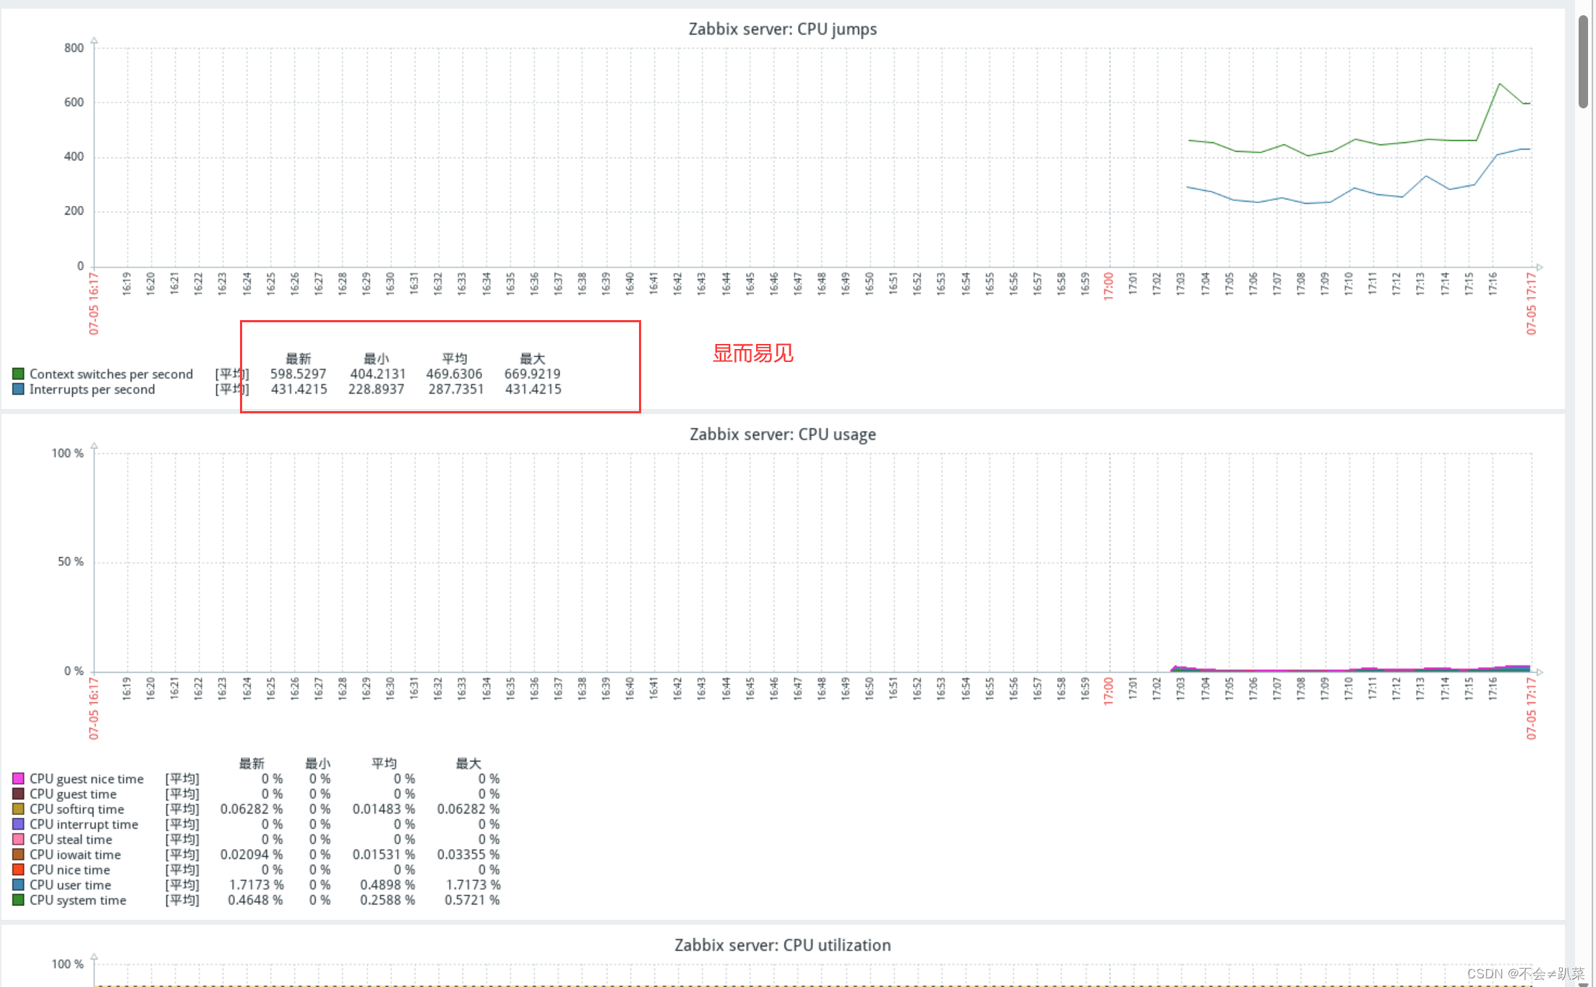
Task: Click the CPU nice time red swatch
Action: pos(18,869)
